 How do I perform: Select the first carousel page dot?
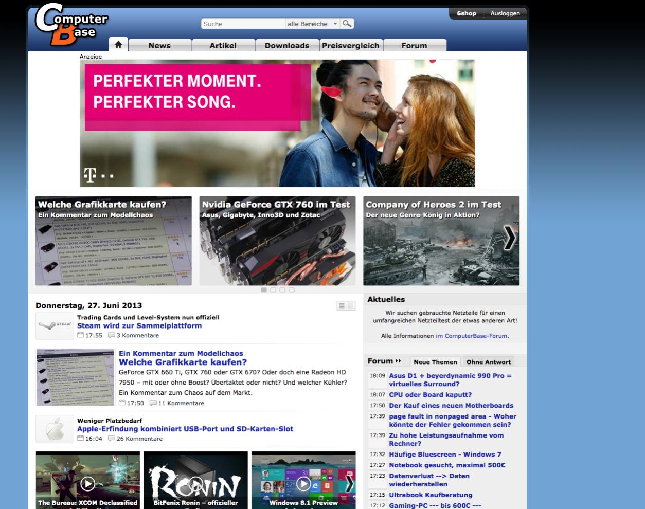pyautogui.click(x=264, y=290)
